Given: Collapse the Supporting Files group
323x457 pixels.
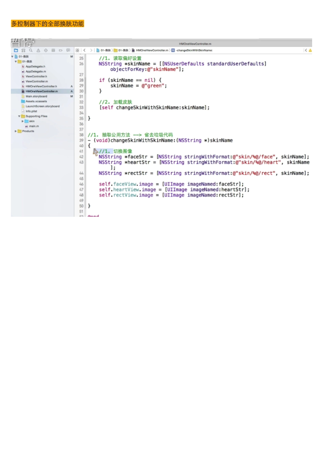Looking at the screenshot, I should (x=19, y=116).
